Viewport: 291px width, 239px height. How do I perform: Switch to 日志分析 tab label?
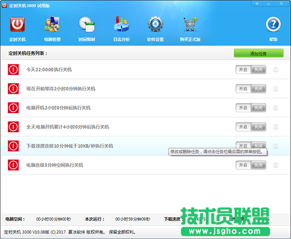click(x=122, y=40)
